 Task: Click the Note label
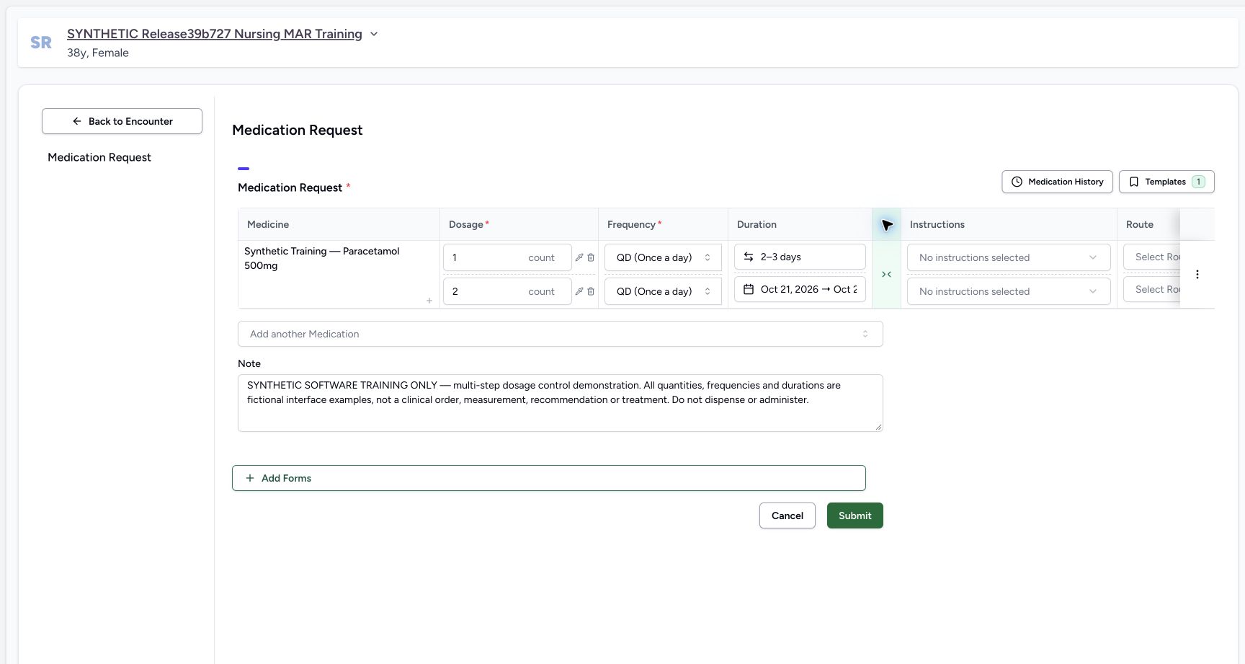pyautogui.click(x=249, y=363)
